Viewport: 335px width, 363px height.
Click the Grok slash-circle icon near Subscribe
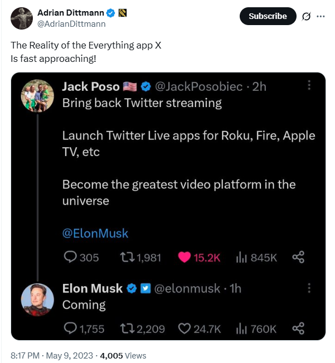[x=305, y=16]
